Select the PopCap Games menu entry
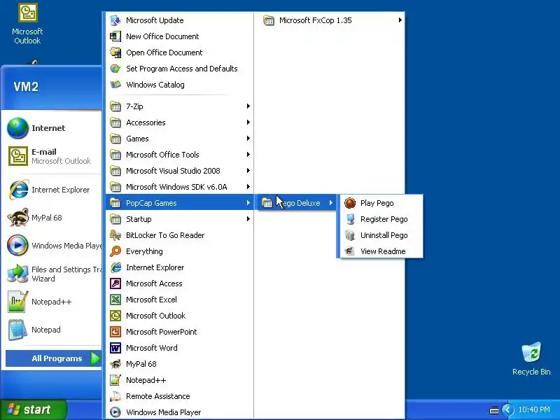Image resolution: width=560 pixels, height=420 pixels. pyautogui.click(x=180, y=203)
